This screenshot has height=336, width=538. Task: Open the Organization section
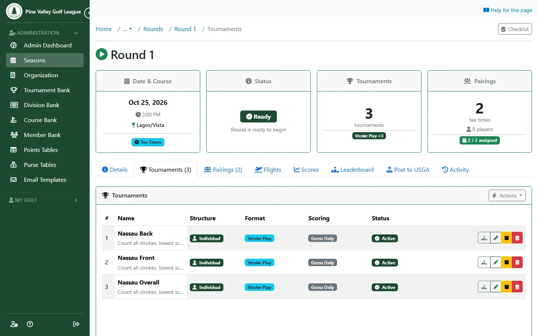point(45,75)
